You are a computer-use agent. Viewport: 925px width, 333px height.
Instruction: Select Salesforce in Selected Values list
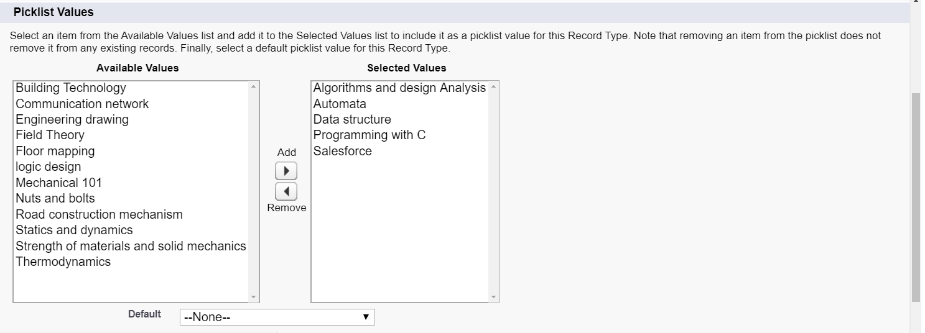(342, 151)
